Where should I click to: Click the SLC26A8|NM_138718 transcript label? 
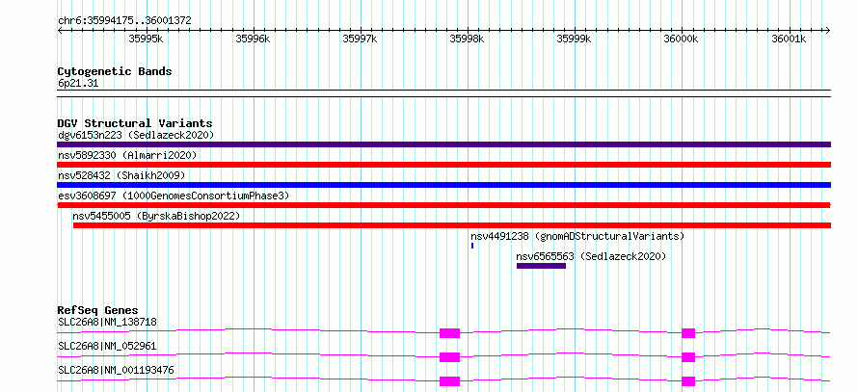click(107, 322)
